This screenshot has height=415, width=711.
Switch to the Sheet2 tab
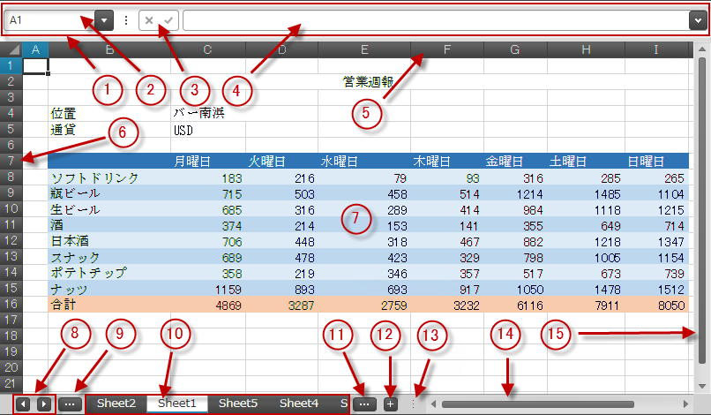[116, 404]
